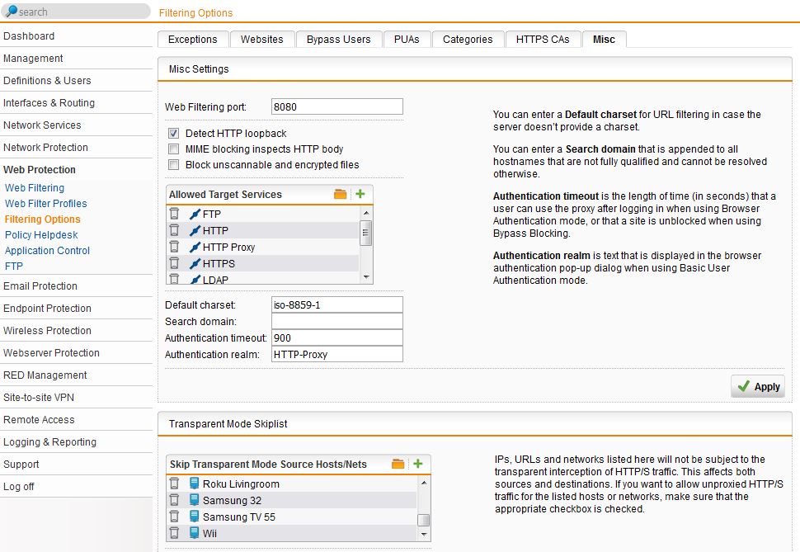800x552 pixels.
Task: Expand Network Protection section
Action: pos(76,148)
